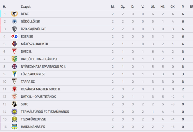Image resolution: width=193 pixels, height=132 pixels.
Task: Select the SBTC black-white crest
Action: coord(14,104)
